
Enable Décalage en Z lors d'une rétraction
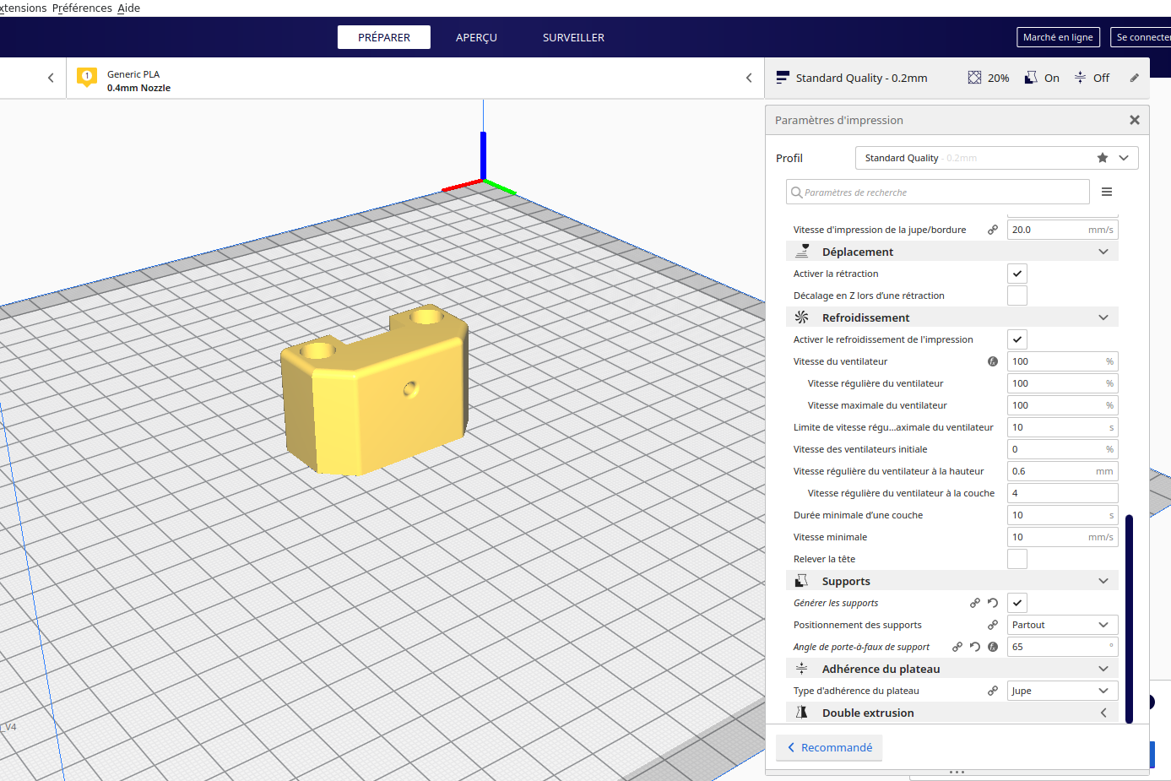pos(1017,296)
